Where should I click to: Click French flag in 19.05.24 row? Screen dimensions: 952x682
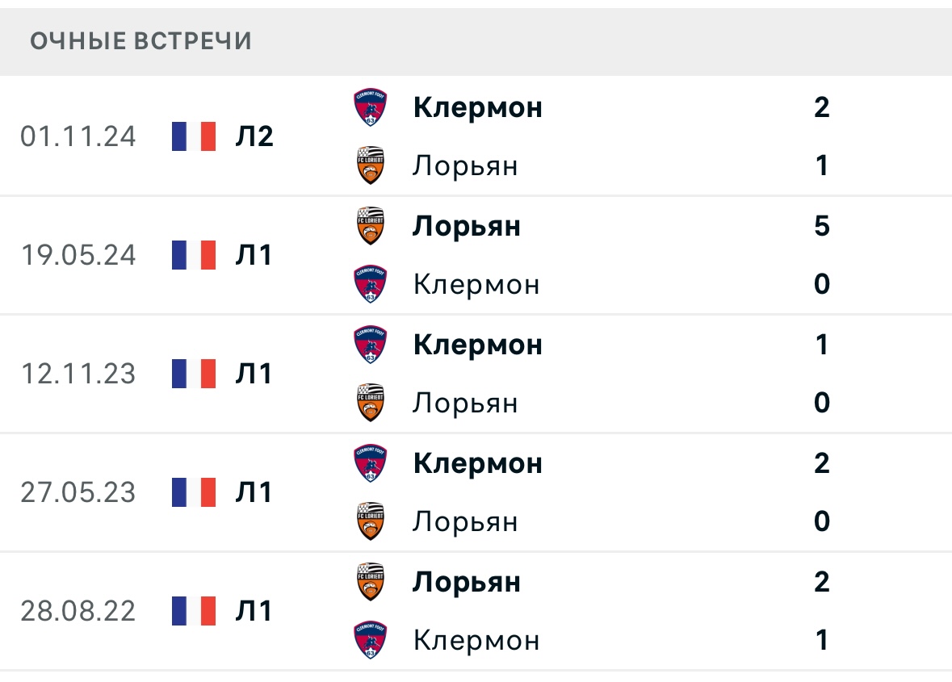194,255
